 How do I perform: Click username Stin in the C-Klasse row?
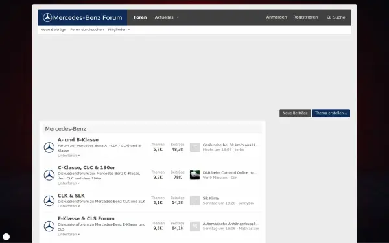point(234,178)
